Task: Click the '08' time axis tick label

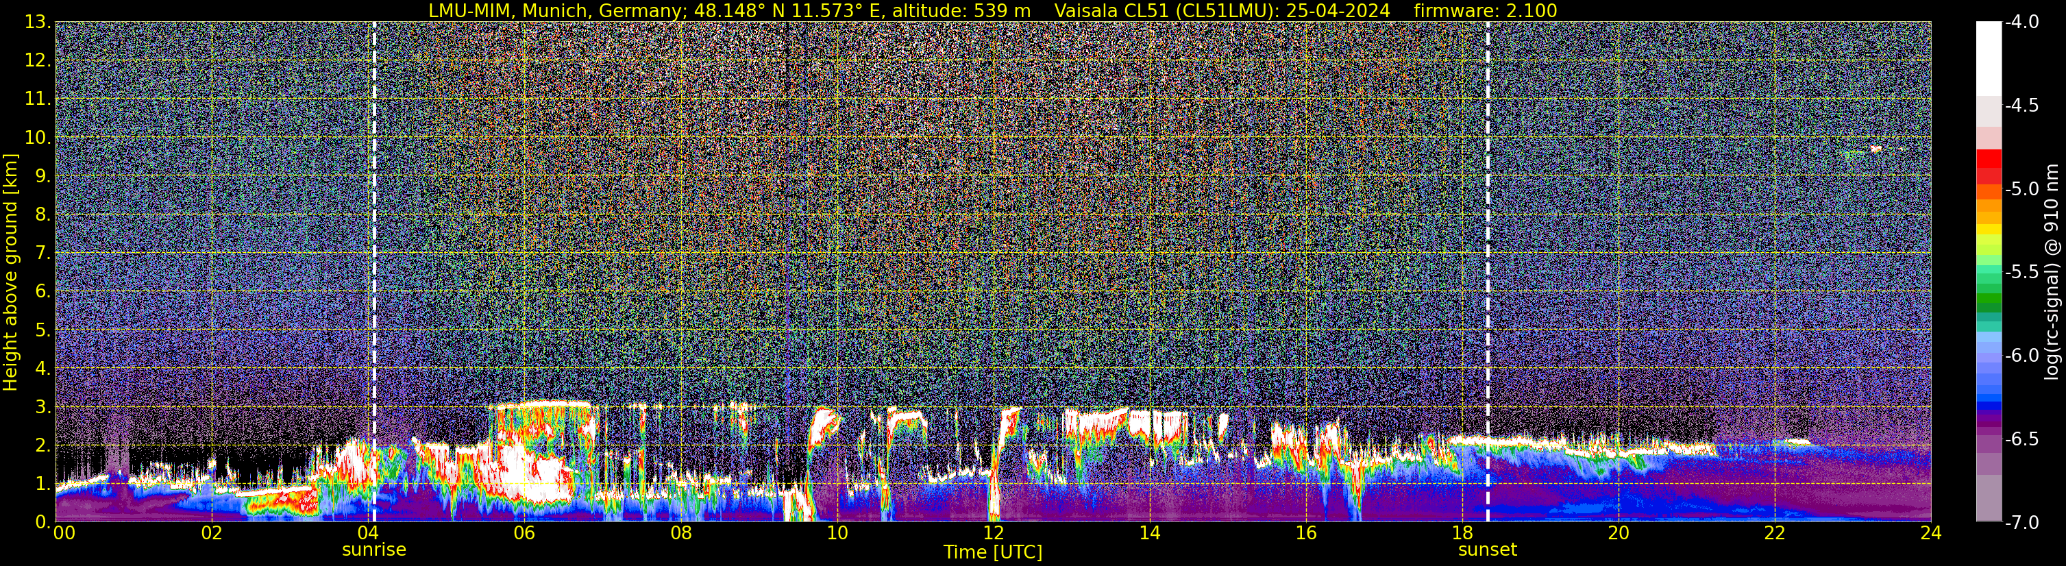Action: (681, 534)
